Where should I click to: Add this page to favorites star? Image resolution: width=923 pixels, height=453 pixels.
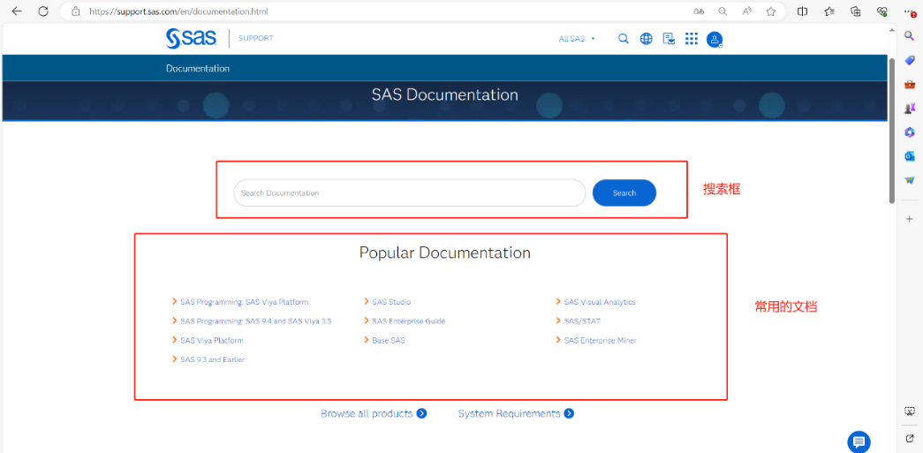tap(771, 11)
